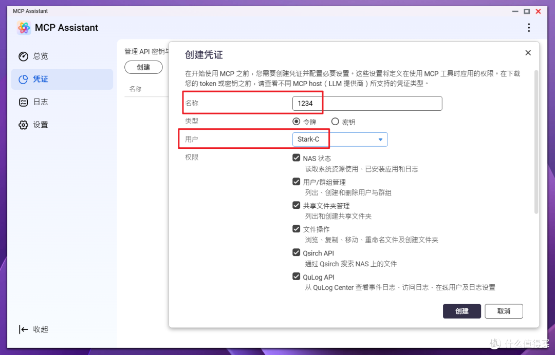Click the 名称 column header in list
The height and width of the screenshot is (355, 555).
(x=135, y=89)
